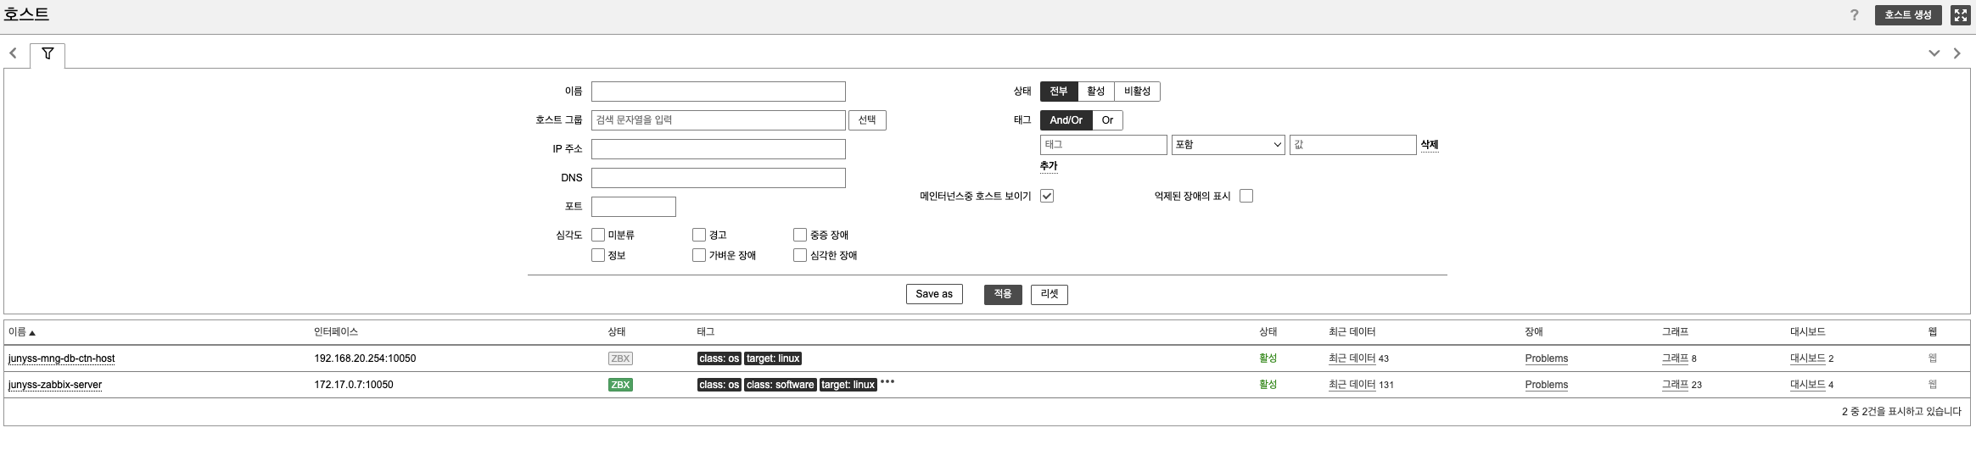Click the 호스트 생성 button
Screen dimensions: 1976x461
pyautogui.click(x=1908, y=15)
